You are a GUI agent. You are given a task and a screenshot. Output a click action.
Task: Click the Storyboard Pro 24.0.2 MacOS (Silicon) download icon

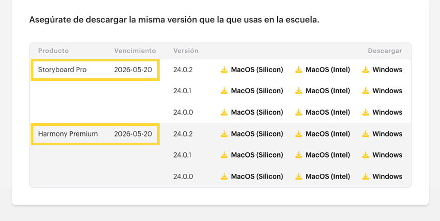point(224,70)
